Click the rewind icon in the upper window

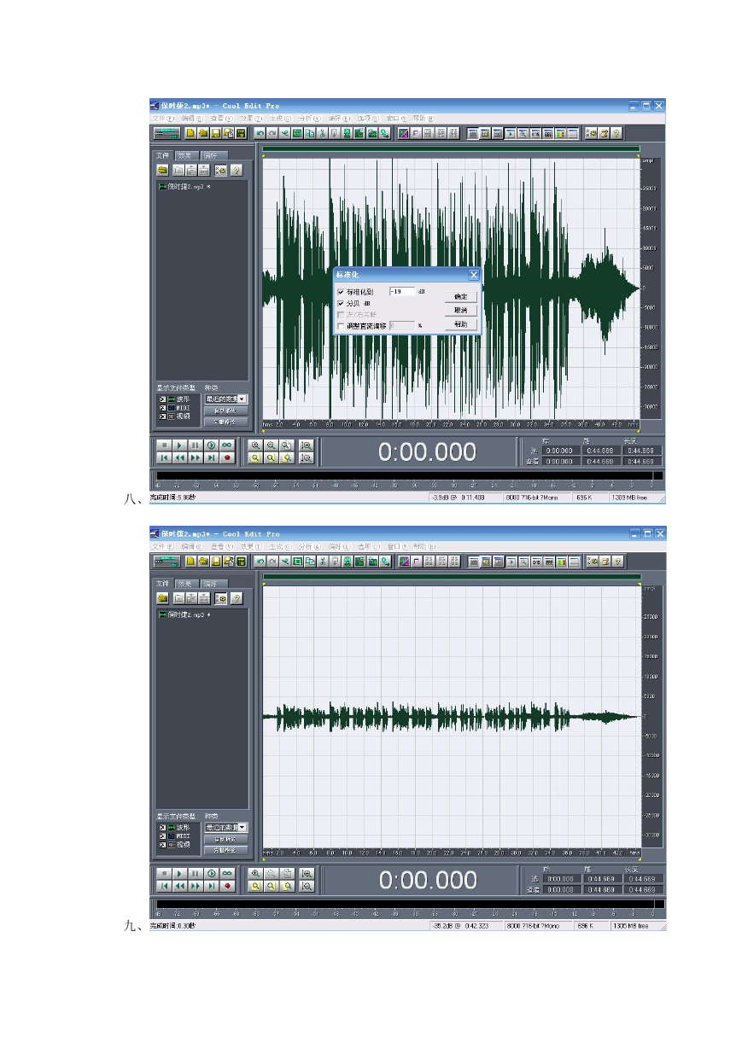(179, 457)
